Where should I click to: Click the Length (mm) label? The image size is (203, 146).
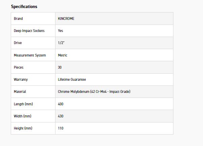point(23,104)
